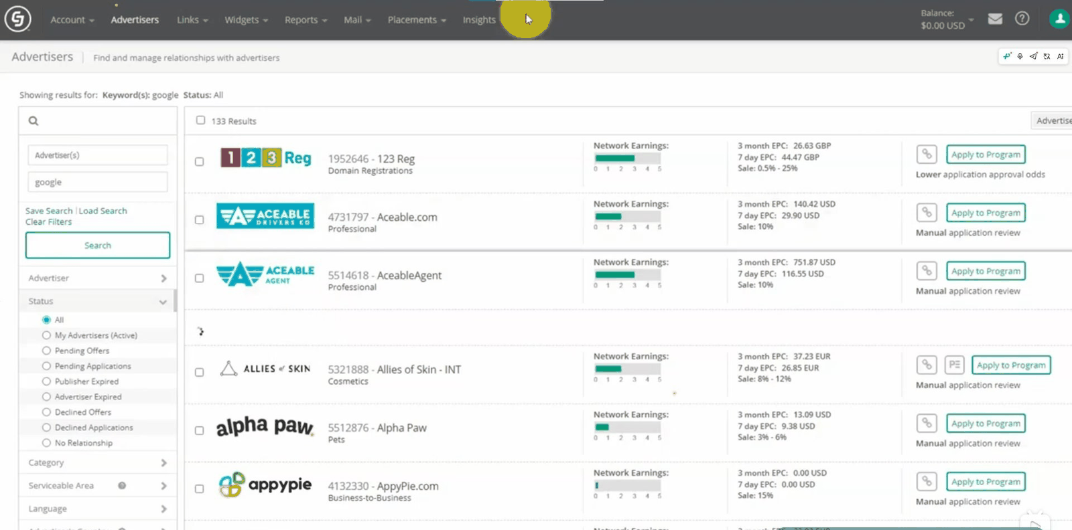Expand the Advertiser filter section
Image resolution: width=1072 pixels, height=530 pixels.
(x=98, y=278)
